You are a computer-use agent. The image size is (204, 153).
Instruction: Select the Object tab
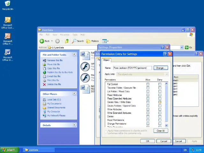click(x=106, y=60)
